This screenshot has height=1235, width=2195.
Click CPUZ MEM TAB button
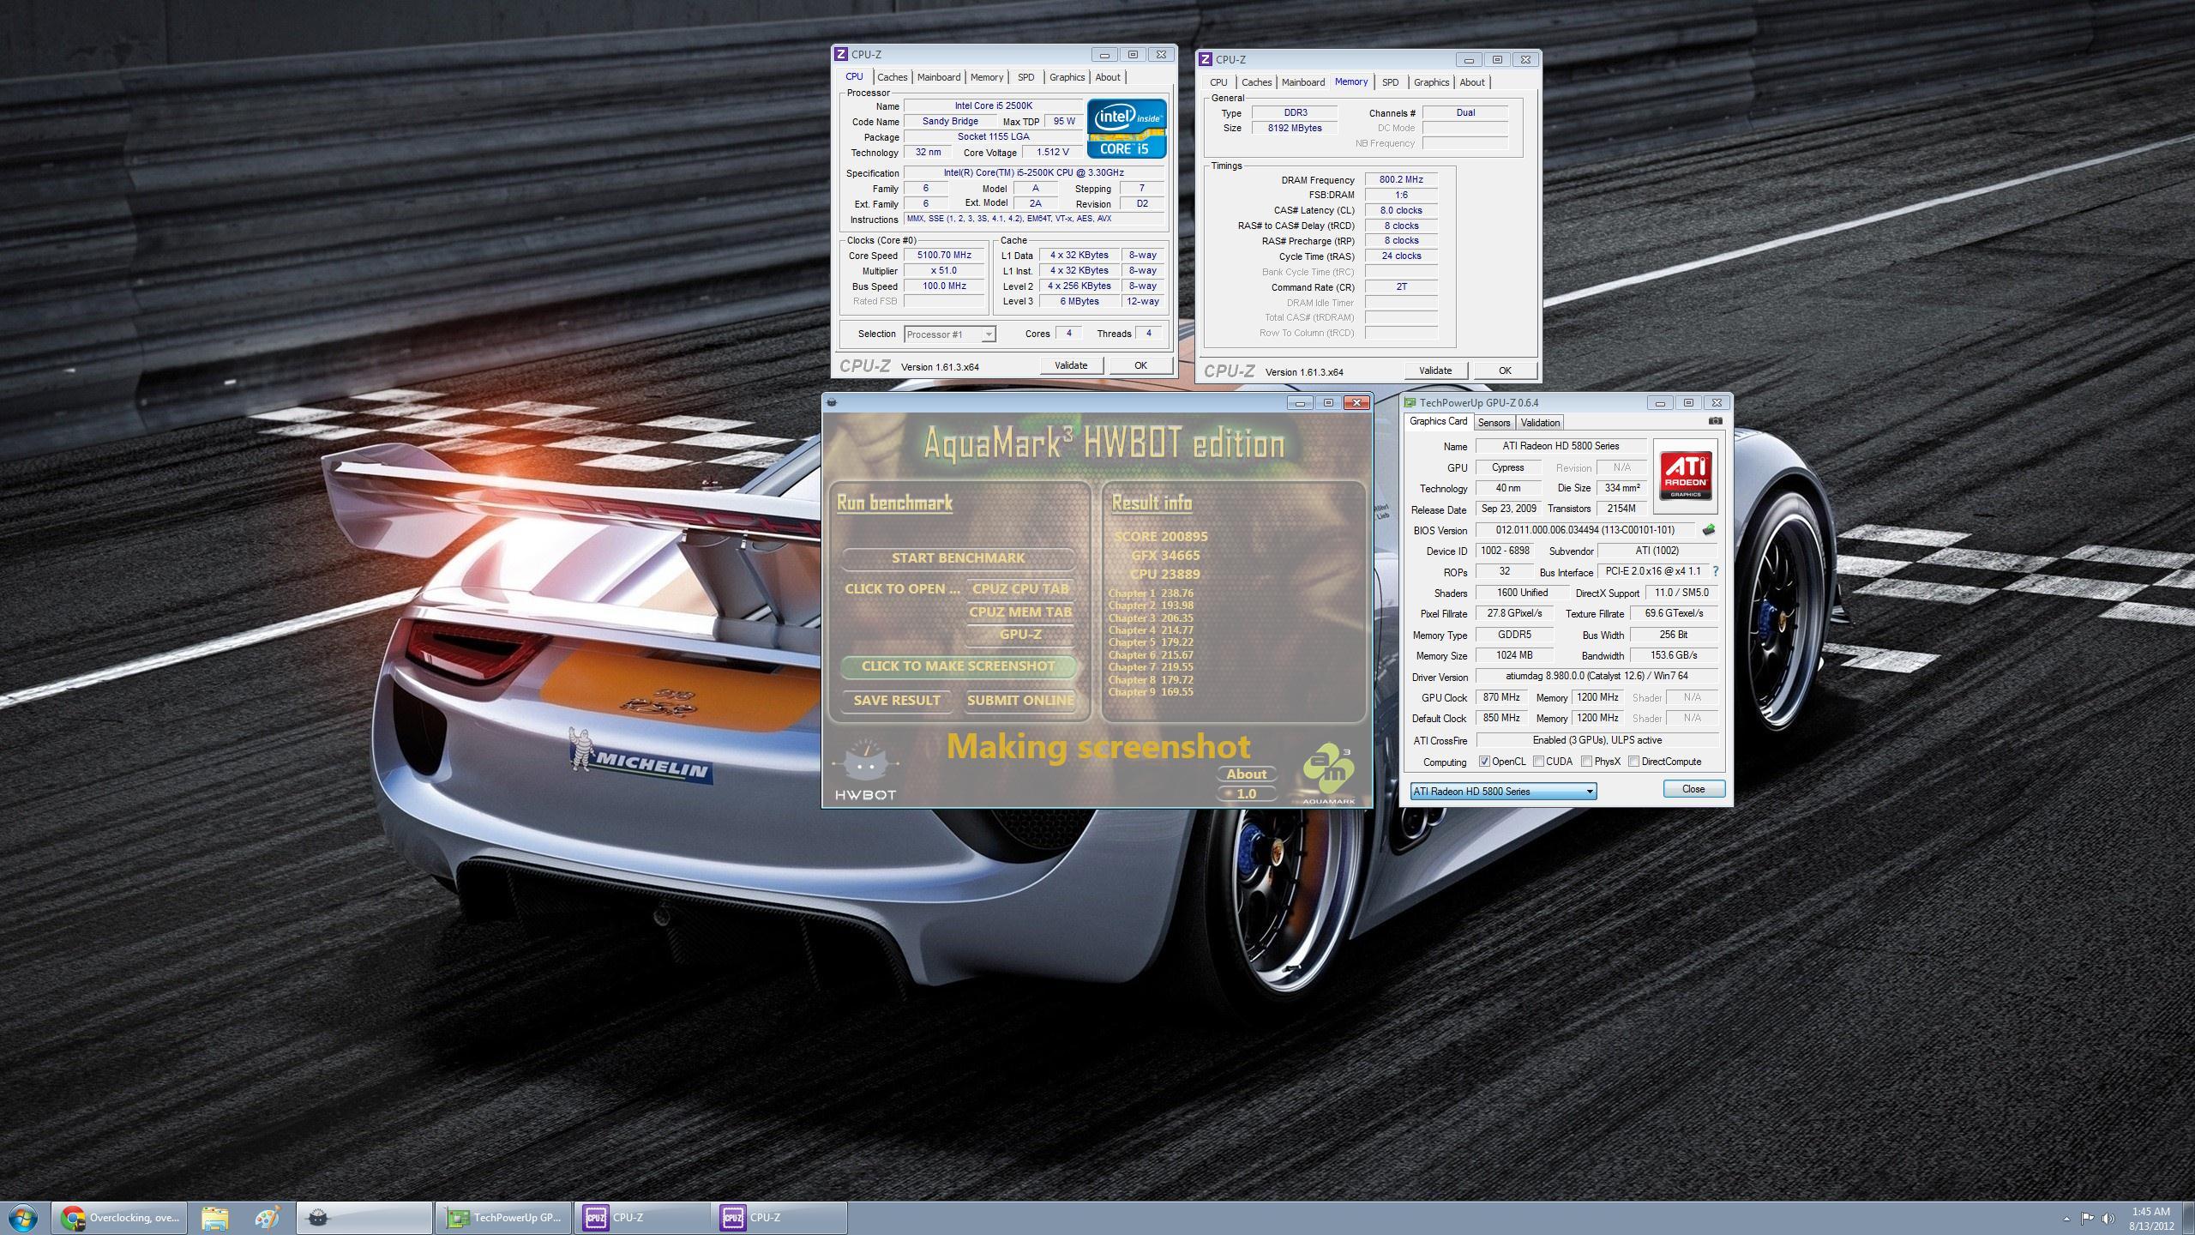pyautogui.click(x=1020, y=612)
